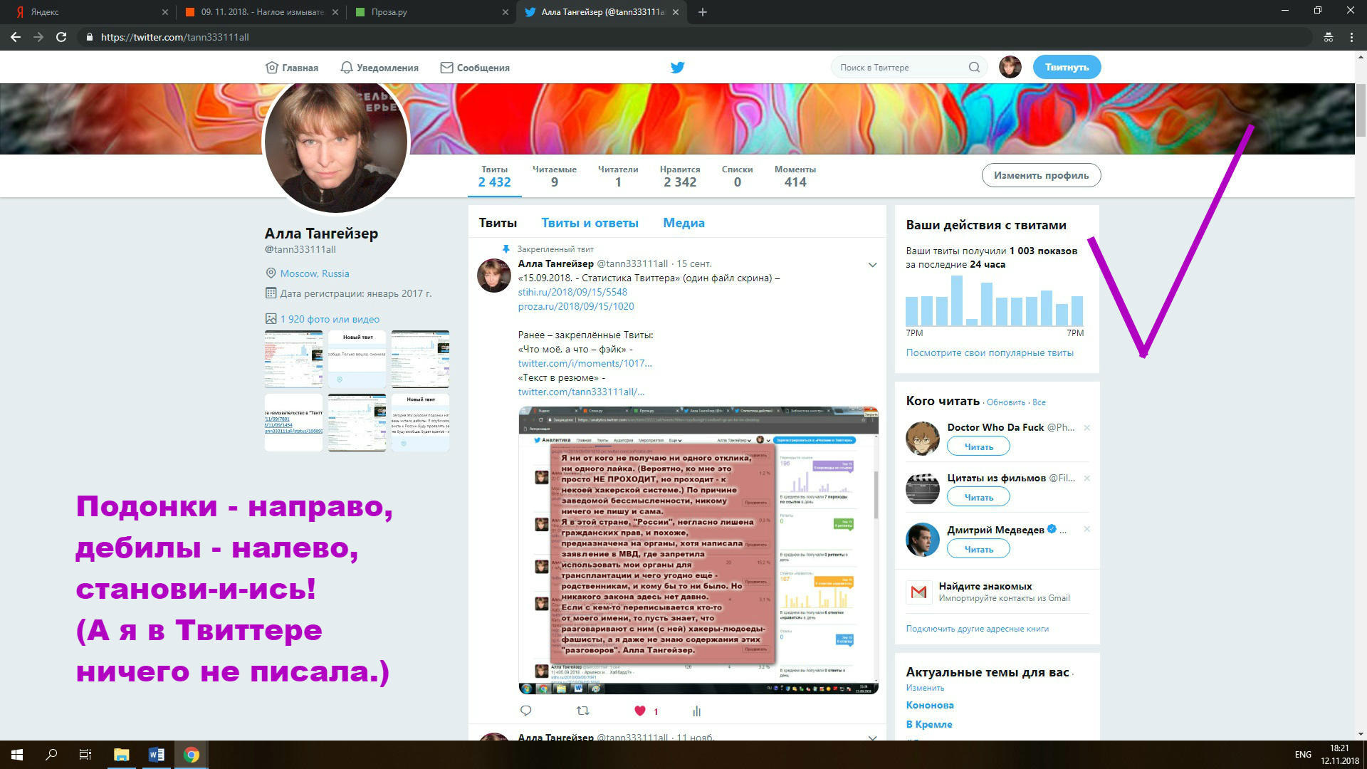Open pinned tweet screenshot image

[x=698, y=550]
